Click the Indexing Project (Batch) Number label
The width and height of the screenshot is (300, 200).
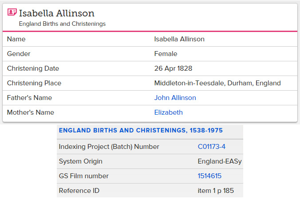coord(109,147)
